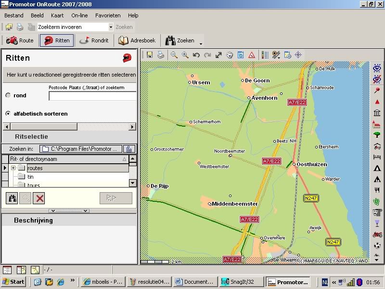385x289 pixels.
Task: Click the undo map view arrow
Action: [196, 55]
